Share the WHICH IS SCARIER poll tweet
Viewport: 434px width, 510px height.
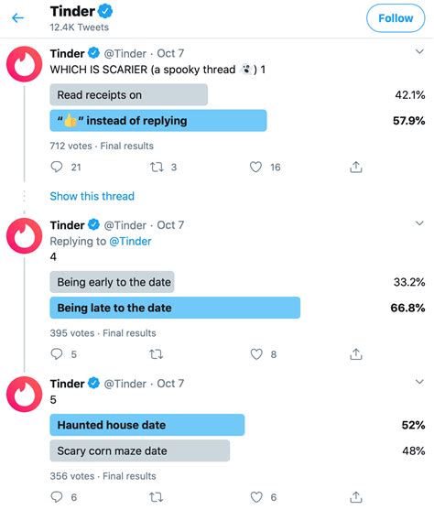[356, 167]
